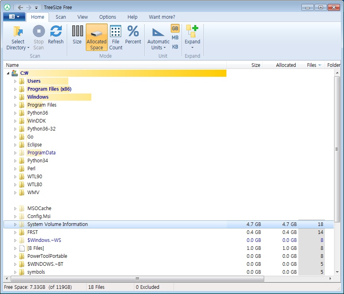Open the Help ribbon tab
Image resolution: width=344 pixels, height=294 pixels.
[x=133, y=17]
